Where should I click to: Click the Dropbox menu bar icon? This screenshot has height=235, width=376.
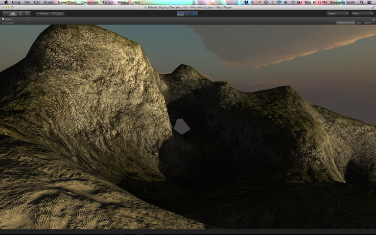246,2
